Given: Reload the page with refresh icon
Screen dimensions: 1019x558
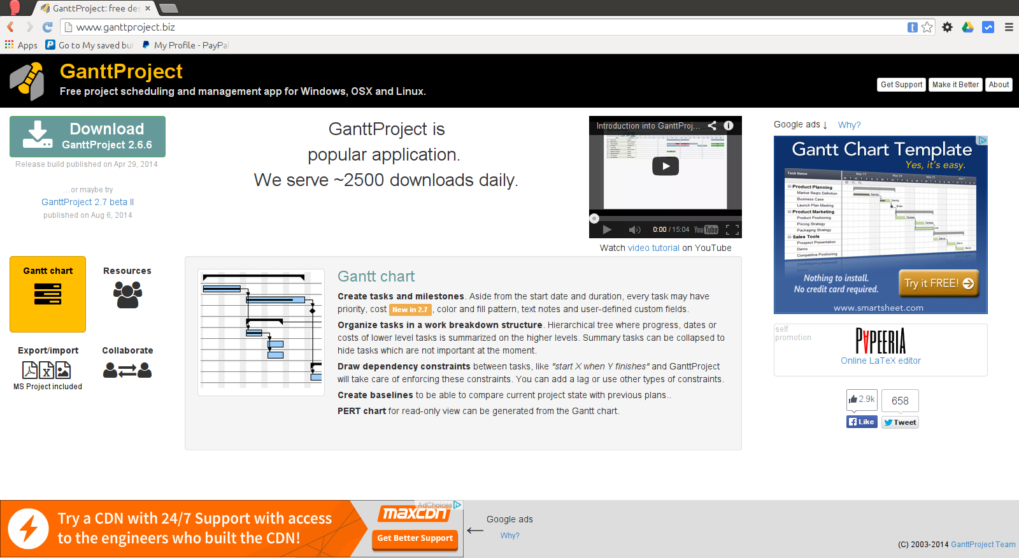Looking at the screenshot, I should point(48,27).
